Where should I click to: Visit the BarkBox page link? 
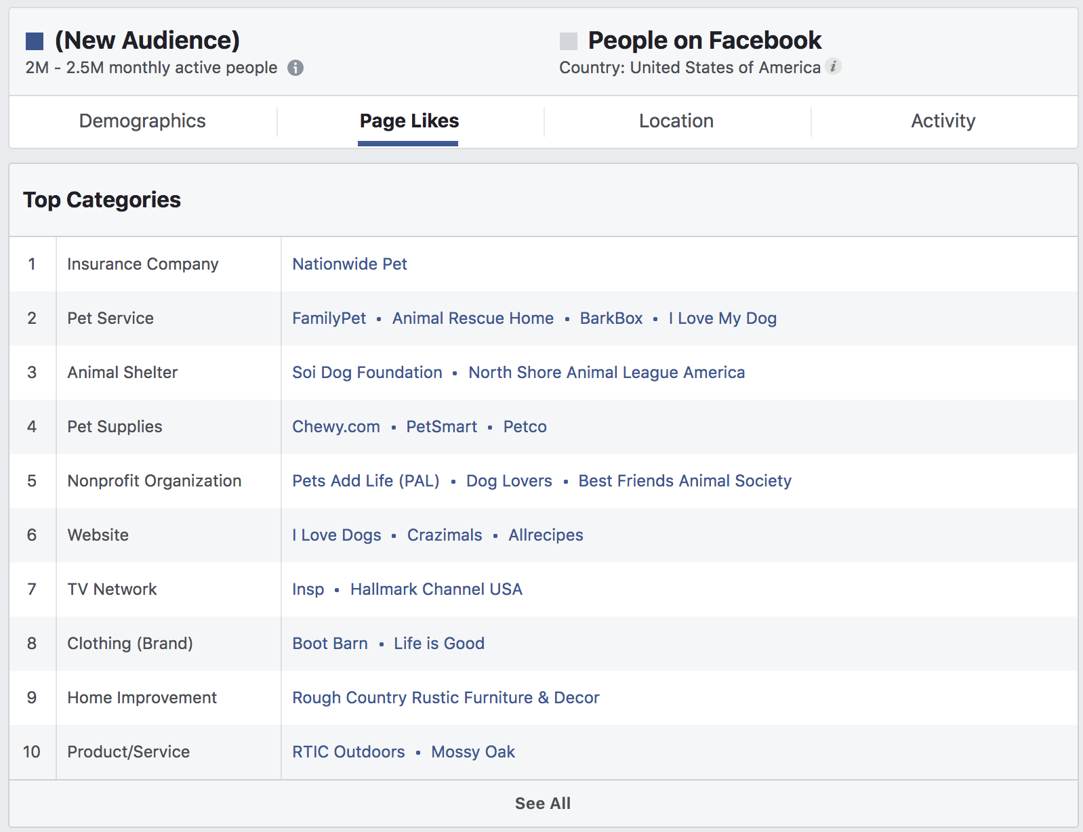pos(611,318)
